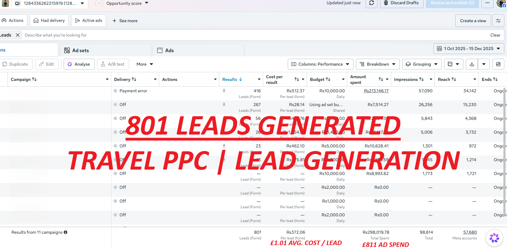The height and width of the screenshot is (249, 507).
Task: Sort by the Campaign column arrows
Action: pos(35,79)
